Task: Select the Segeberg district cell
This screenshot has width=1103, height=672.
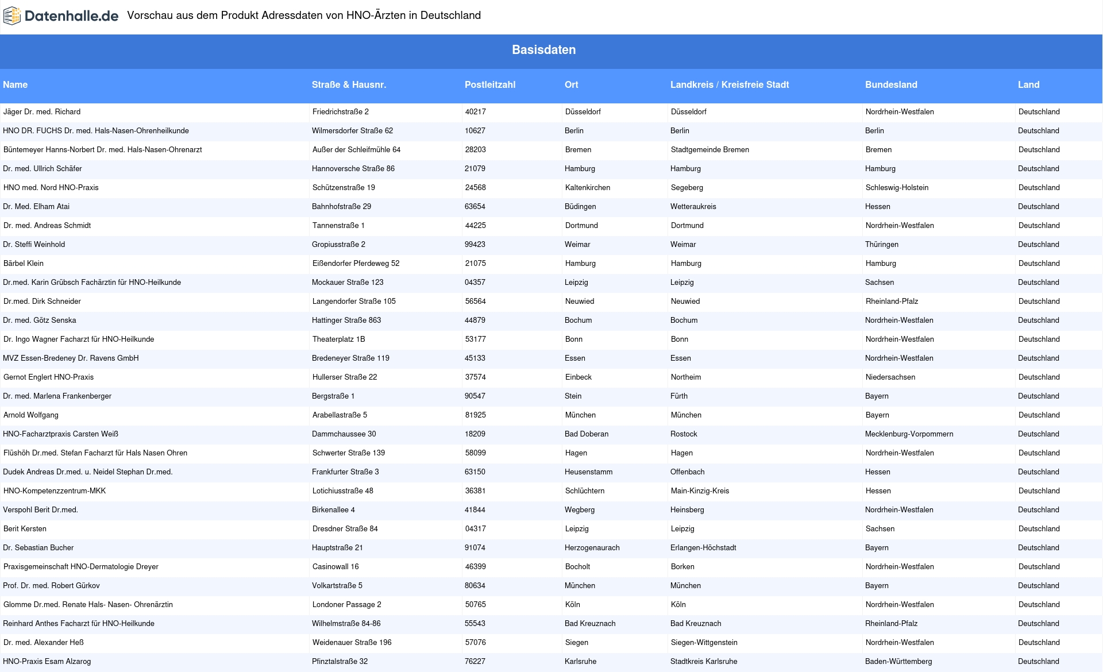Action: click(x=687, y=188)
